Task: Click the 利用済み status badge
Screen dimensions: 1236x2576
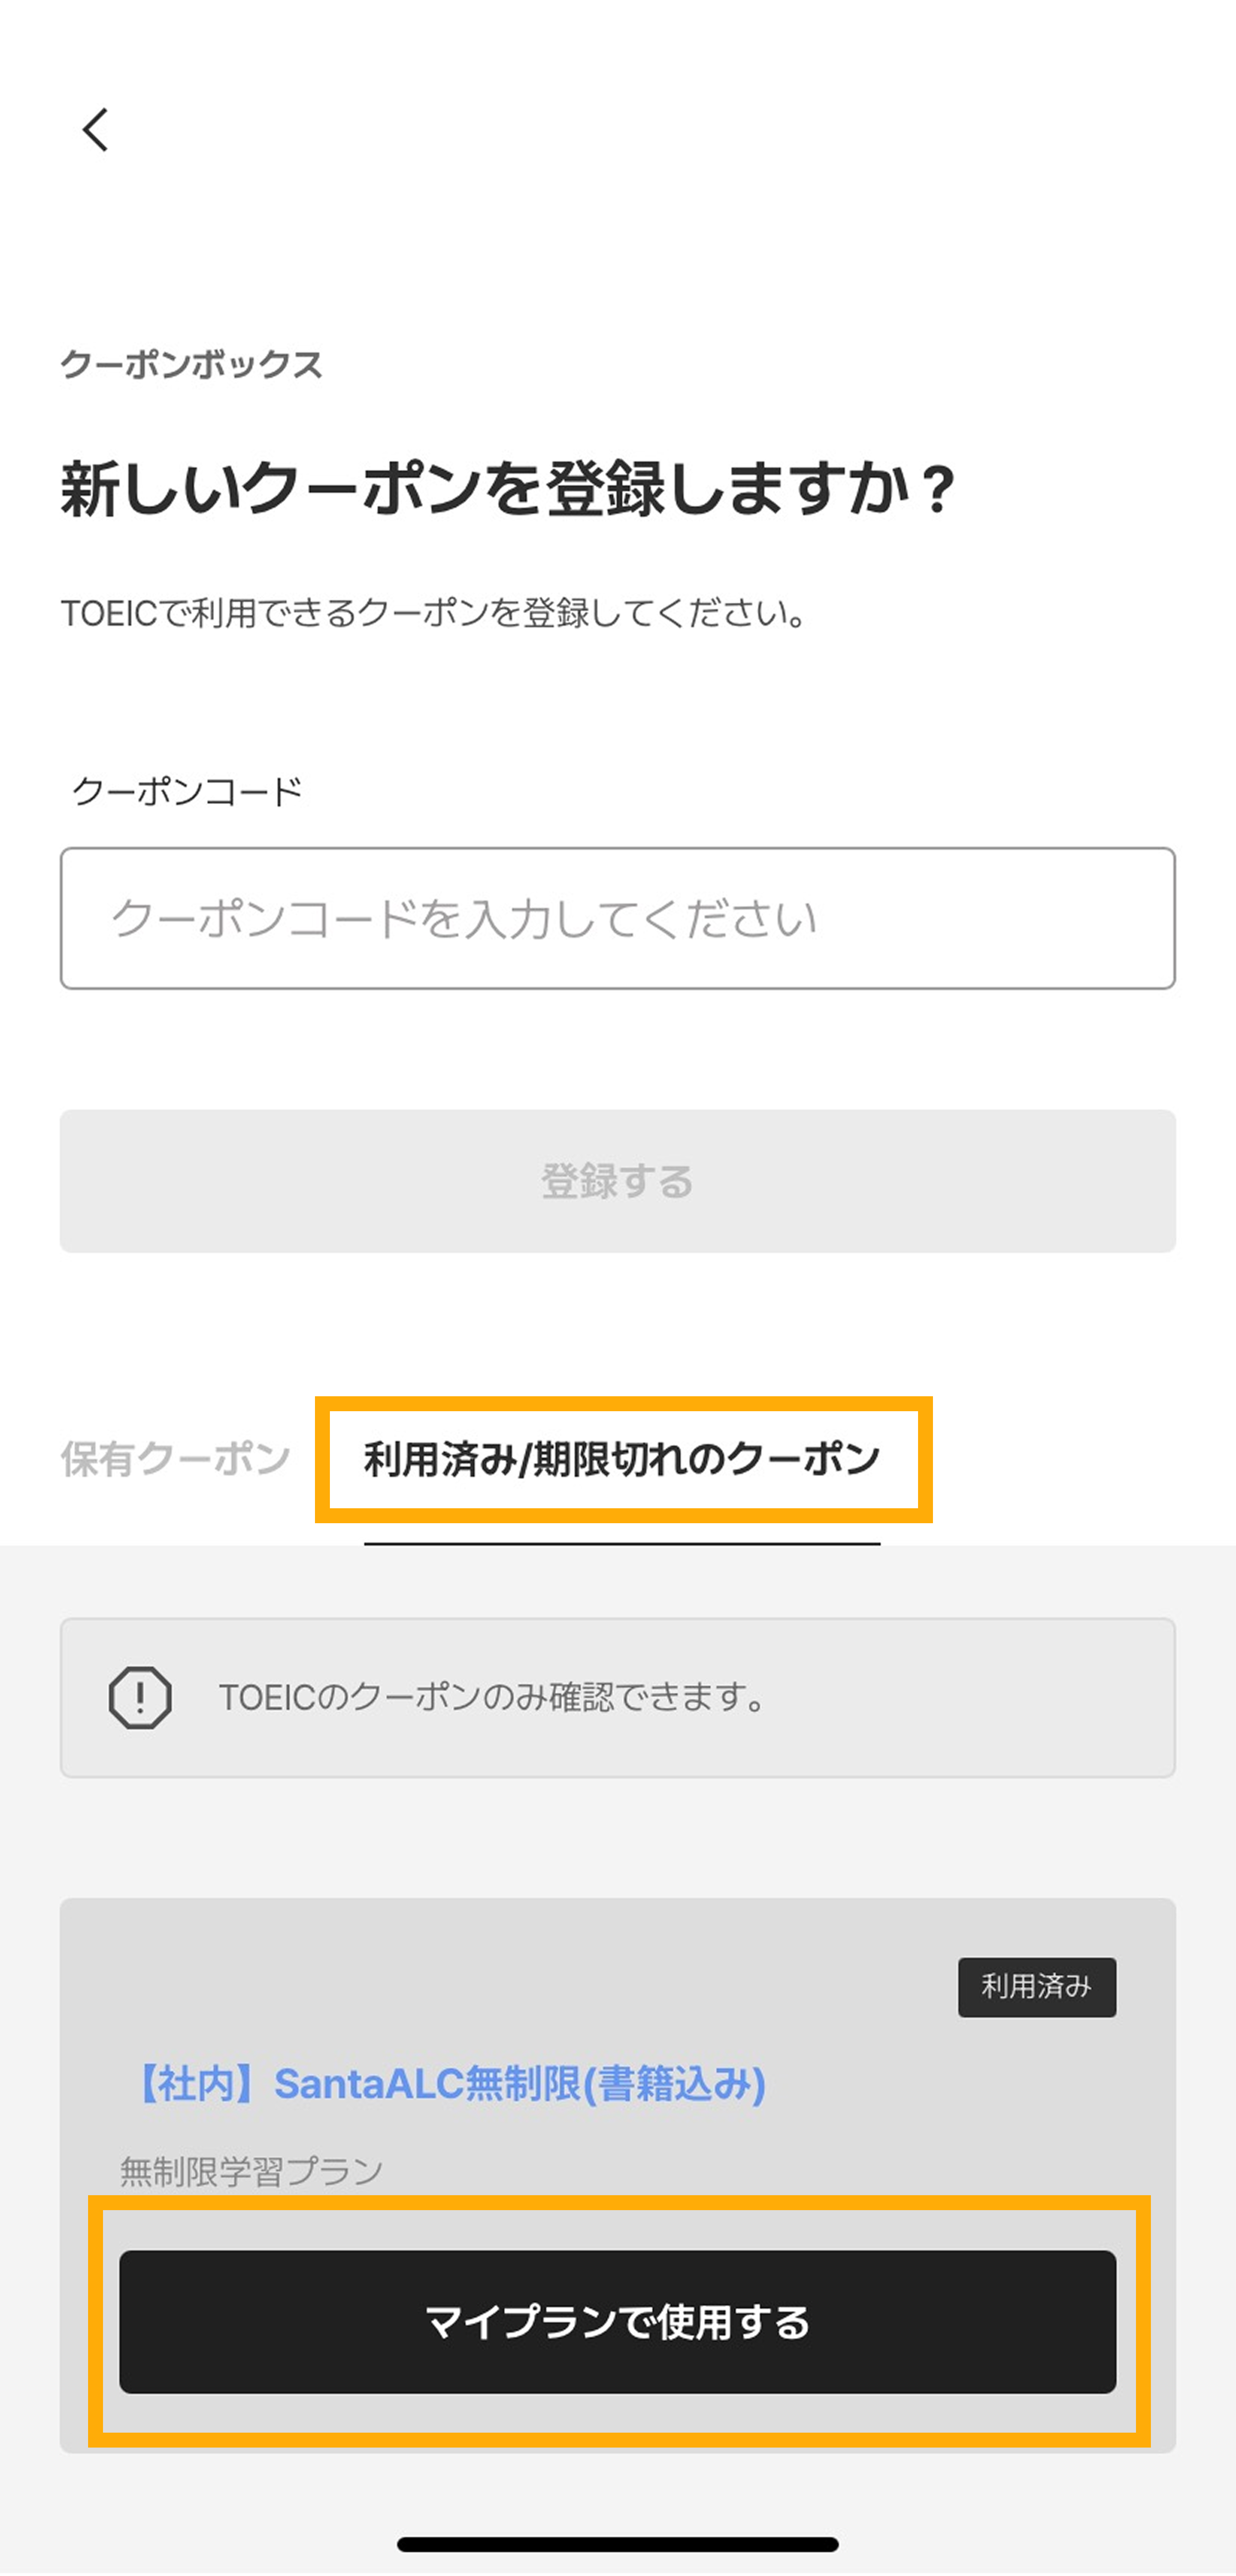Action: coord(1036,1986)
